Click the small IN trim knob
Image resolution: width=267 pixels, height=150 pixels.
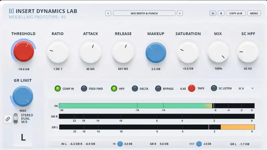pos(120,144)
